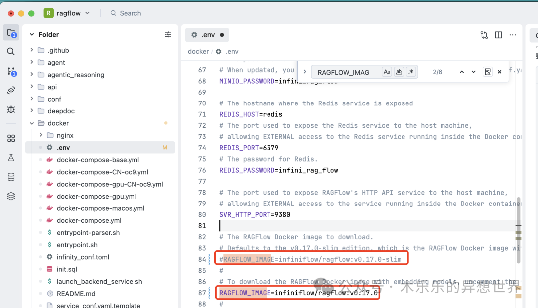
Task: Click the editor vertical scrollbar
Action: click(518, 229)
